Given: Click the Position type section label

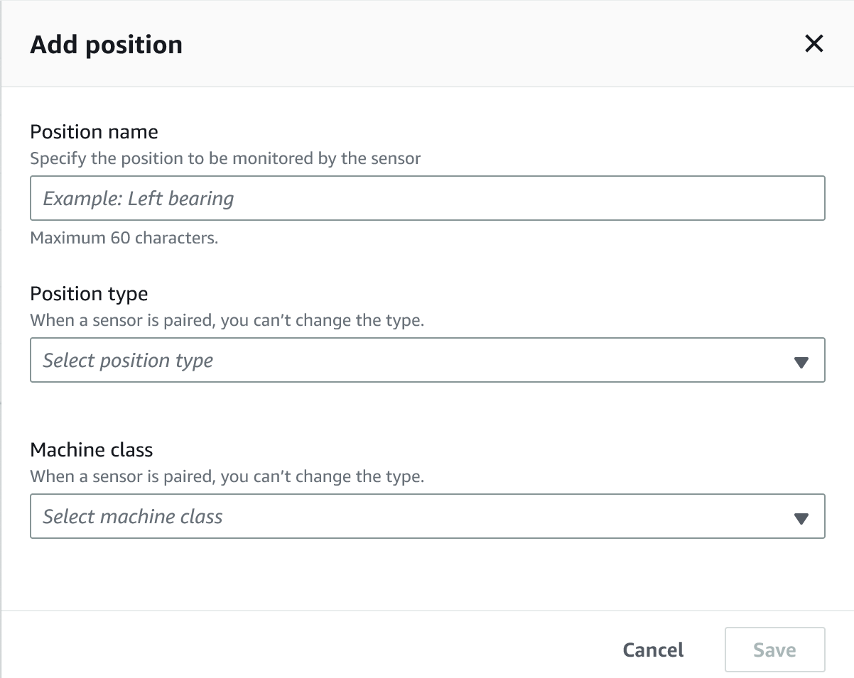Looking at the screenshot, I should point(88,293).
